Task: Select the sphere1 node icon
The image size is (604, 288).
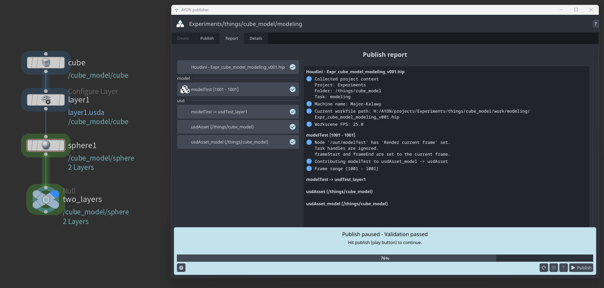Action: point(46,145)
